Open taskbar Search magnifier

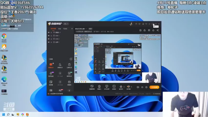coord(8,114)
